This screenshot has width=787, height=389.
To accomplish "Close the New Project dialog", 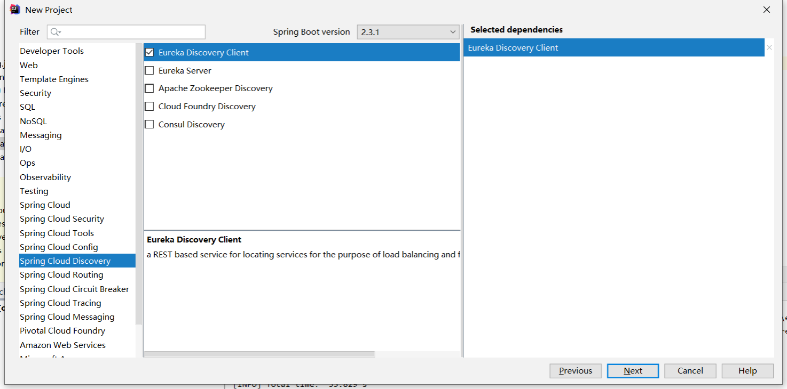I will tap(767, 10).
